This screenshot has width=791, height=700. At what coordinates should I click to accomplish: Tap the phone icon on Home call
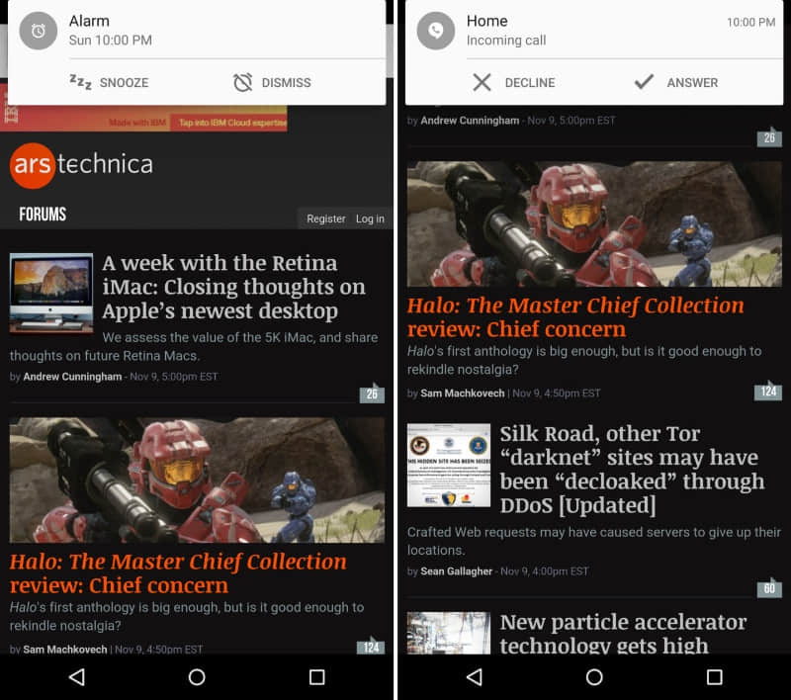[x=436, y=31]
